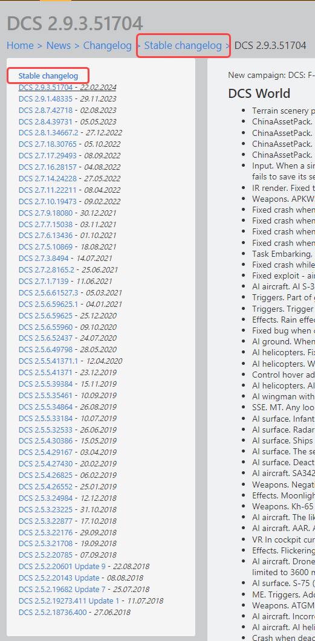The image size is (315, 641).
Task: Open DCS 2.7.16.28157 changelog
Action: coord(47,167)
